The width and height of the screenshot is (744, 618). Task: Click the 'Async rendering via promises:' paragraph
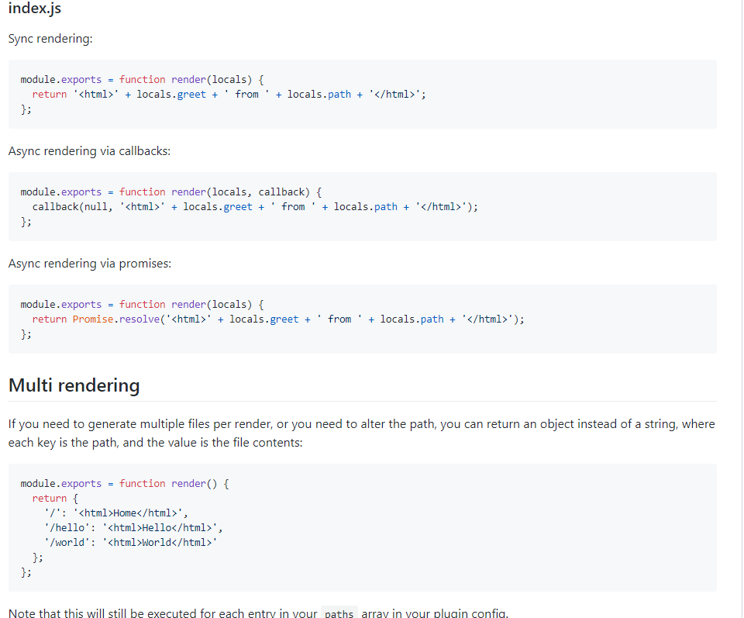(90, 264)
